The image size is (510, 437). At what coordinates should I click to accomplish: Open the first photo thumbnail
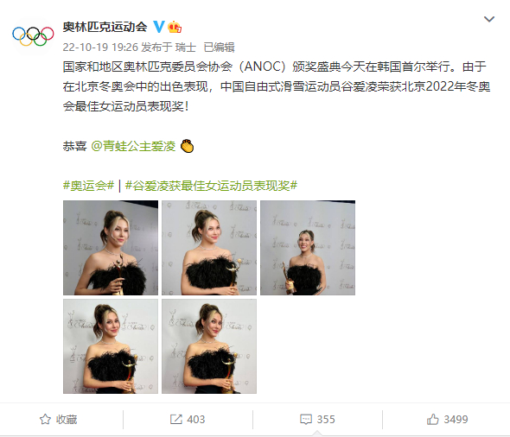[x=111, y=248]
